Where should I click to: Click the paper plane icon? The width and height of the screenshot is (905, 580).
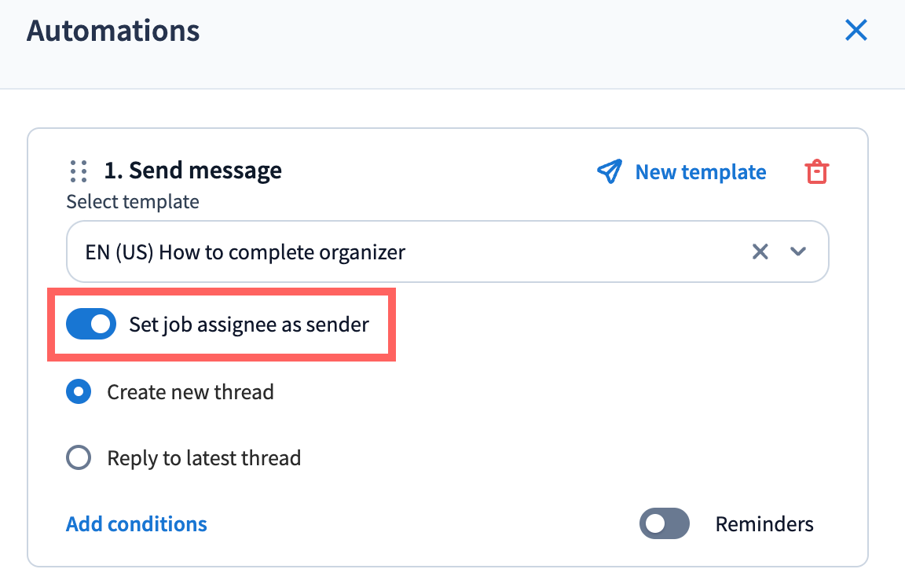pyautogui.click(x=609, y=172)
